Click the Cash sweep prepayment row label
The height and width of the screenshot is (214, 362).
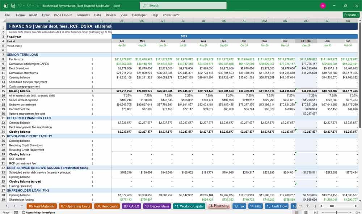[25, 86]
